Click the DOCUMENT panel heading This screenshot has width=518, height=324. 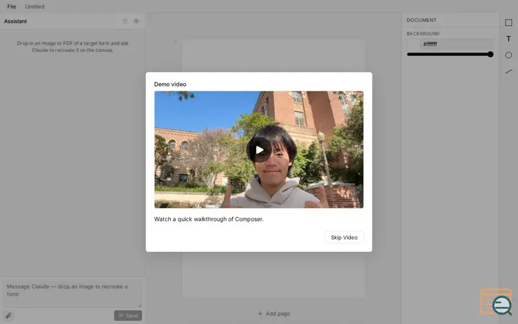pos(422,20)
